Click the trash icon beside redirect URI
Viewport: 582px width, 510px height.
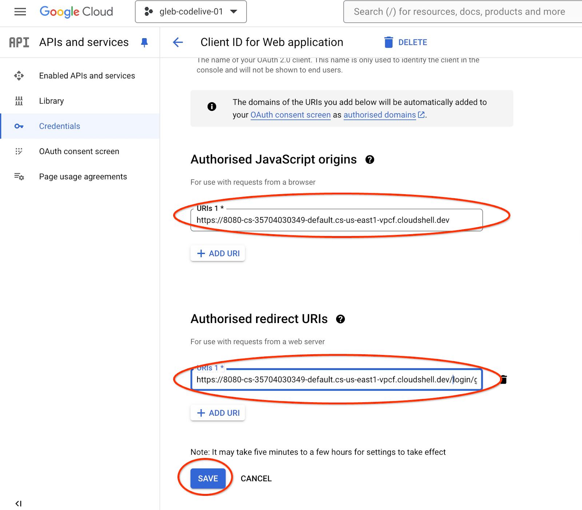click(504, 379)
